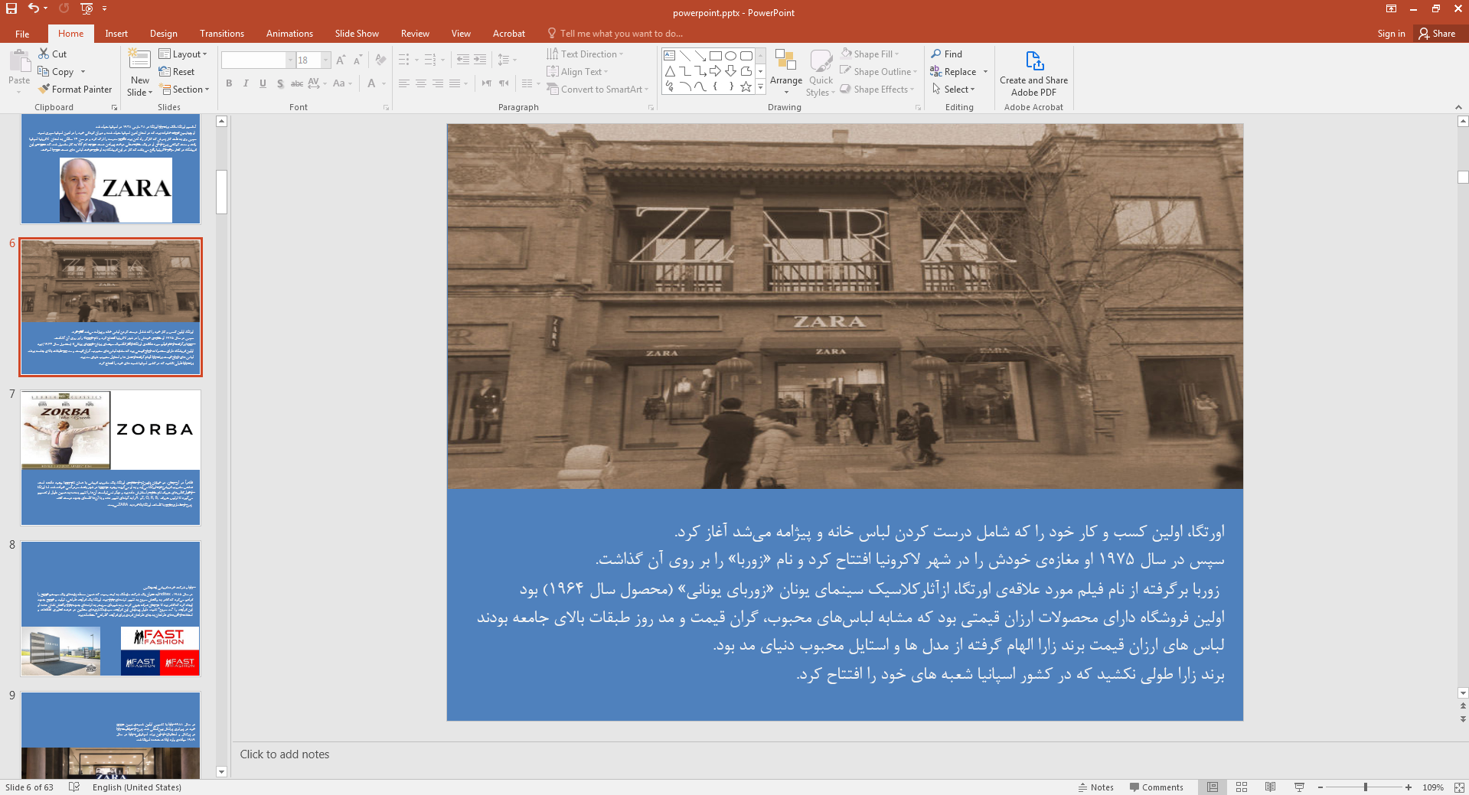The image size is (1469, 795).
Task: Switch to the Insert tab
Action: [116, 34]
